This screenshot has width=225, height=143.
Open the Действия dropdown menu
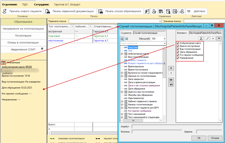[196, 11]
